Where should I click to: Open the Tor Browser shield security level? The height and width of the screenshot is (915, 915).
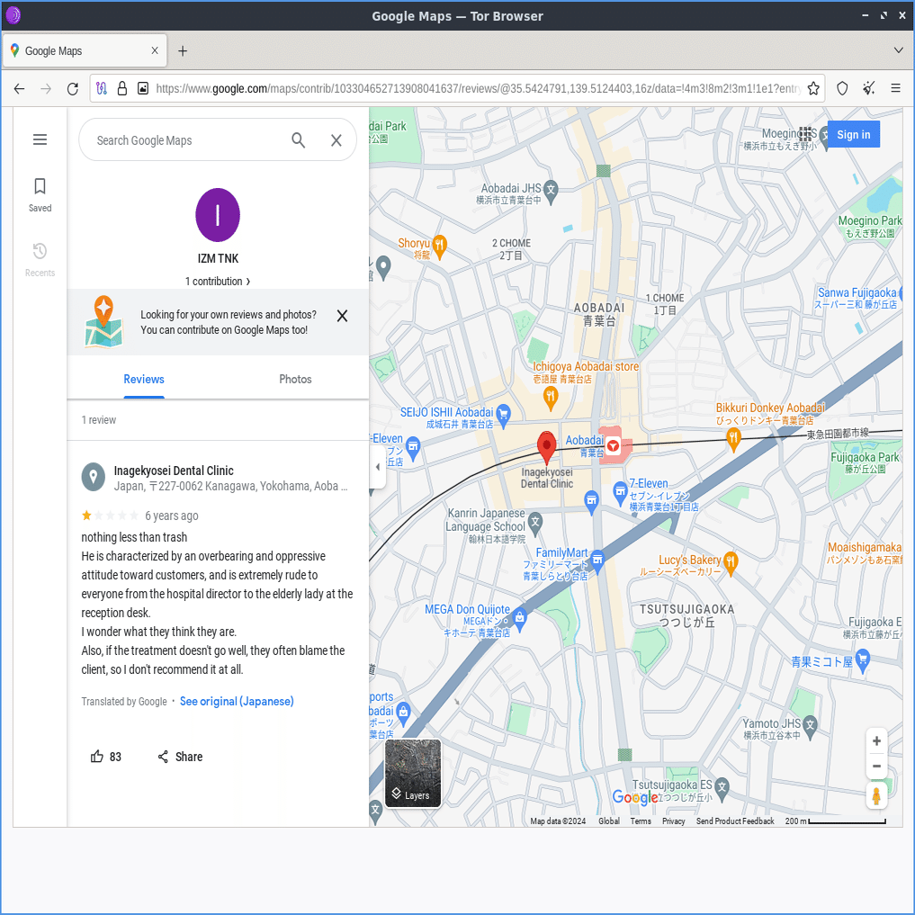click(842, 89)
